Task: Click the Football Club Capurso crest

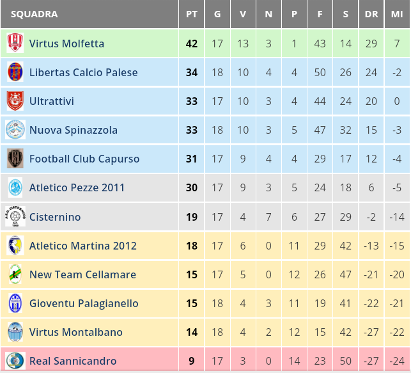Action: pyautogui.click(x=15, y=159)
